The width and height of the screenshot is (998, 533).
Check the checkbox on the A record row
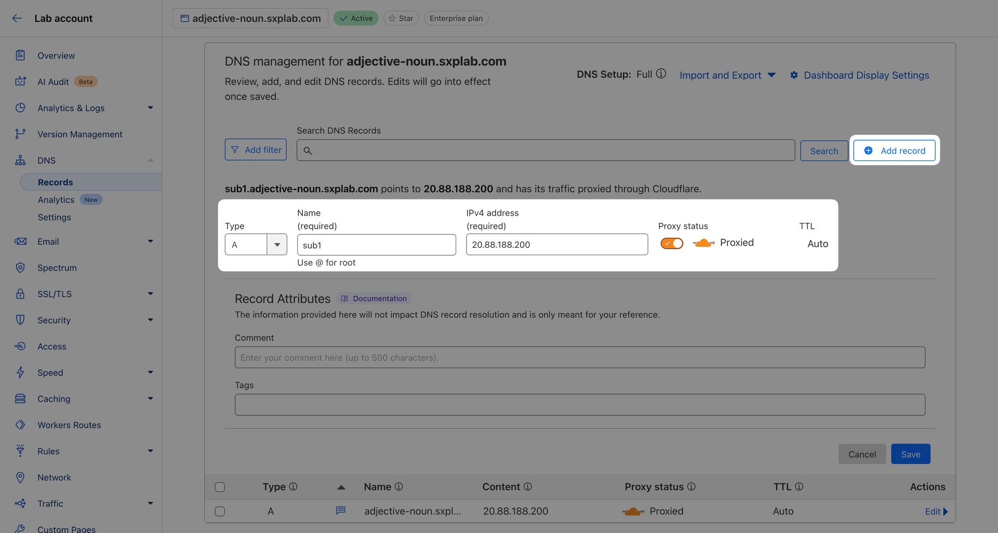click(x=220, y=511)
